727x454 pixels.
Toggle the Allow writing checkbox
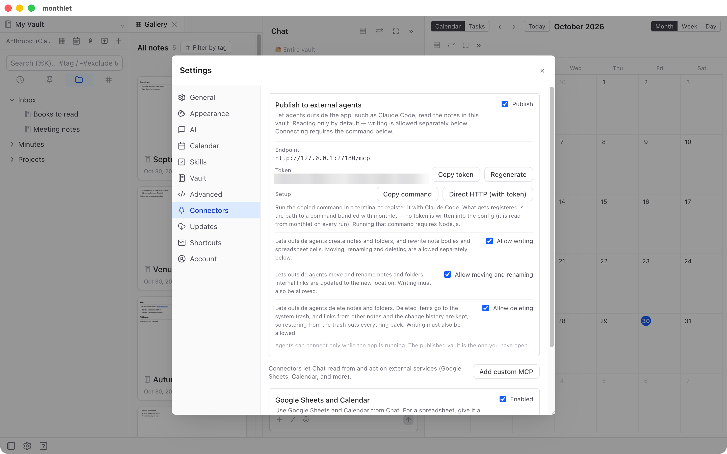coord(489,241)
